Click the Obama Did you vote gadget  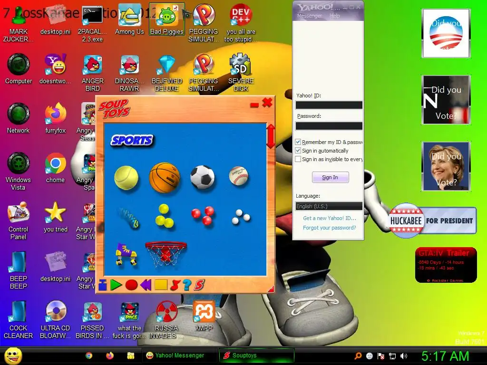[x=446, y=33]
